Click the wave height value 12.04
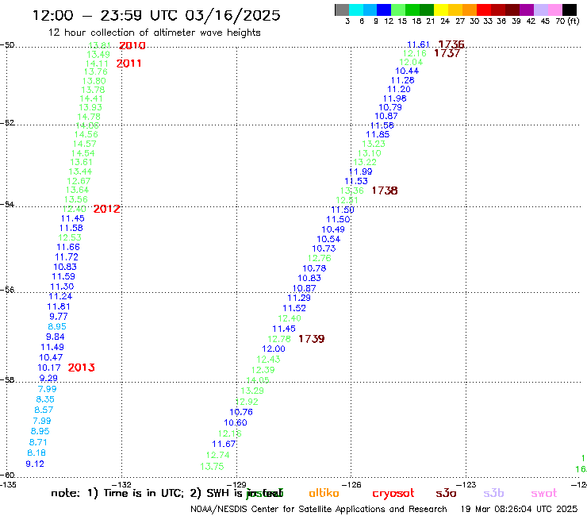Image resolution: width=587 pixels, height=516 pixels. click(x=411, y=62)
